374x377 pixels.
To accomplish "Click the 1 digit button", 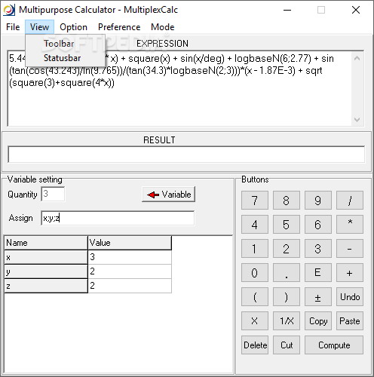I will (255, 249).
